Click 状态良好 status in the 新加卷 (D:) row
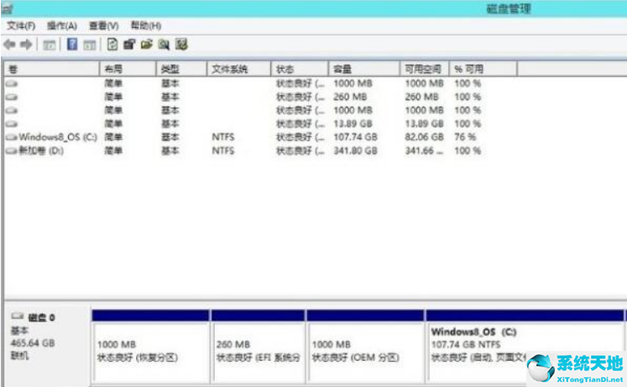The width and height of the screenshot is (627, 387). 300,151
